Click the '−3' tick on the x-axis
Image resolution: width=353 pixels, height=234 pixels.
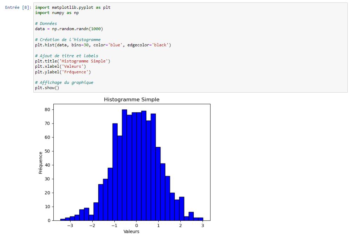tap(71, 226)
